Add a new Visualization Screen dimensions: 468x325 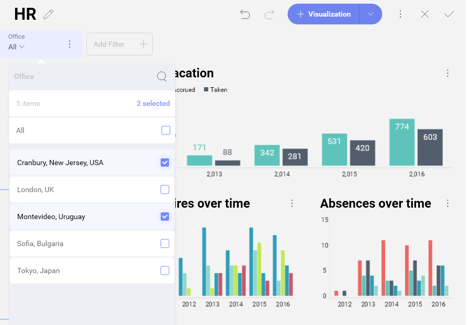click(323, 15)
